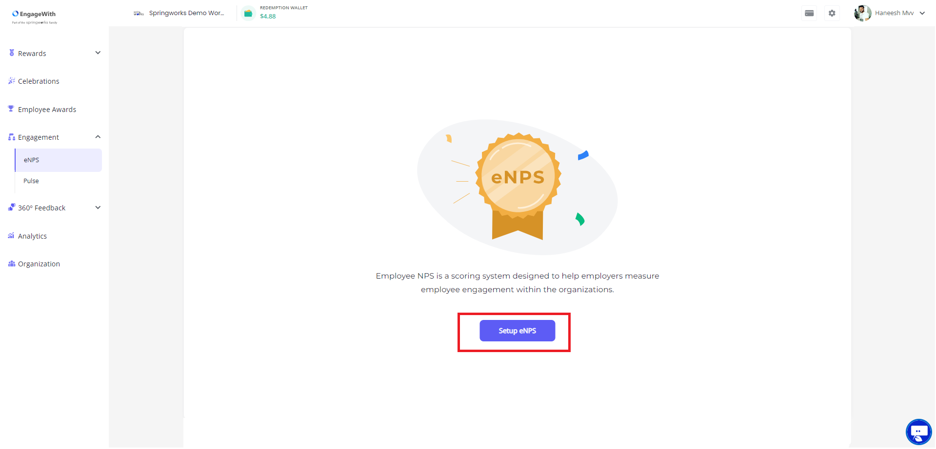Click the user profile avatar
This screenshot has height=449, width=936.
pos(862,14)
